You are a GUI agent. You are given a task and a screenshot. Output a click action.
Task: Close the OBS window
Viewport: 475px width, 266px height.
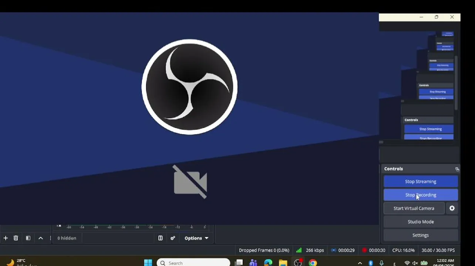pyautogui.click(x=452, y=17)
